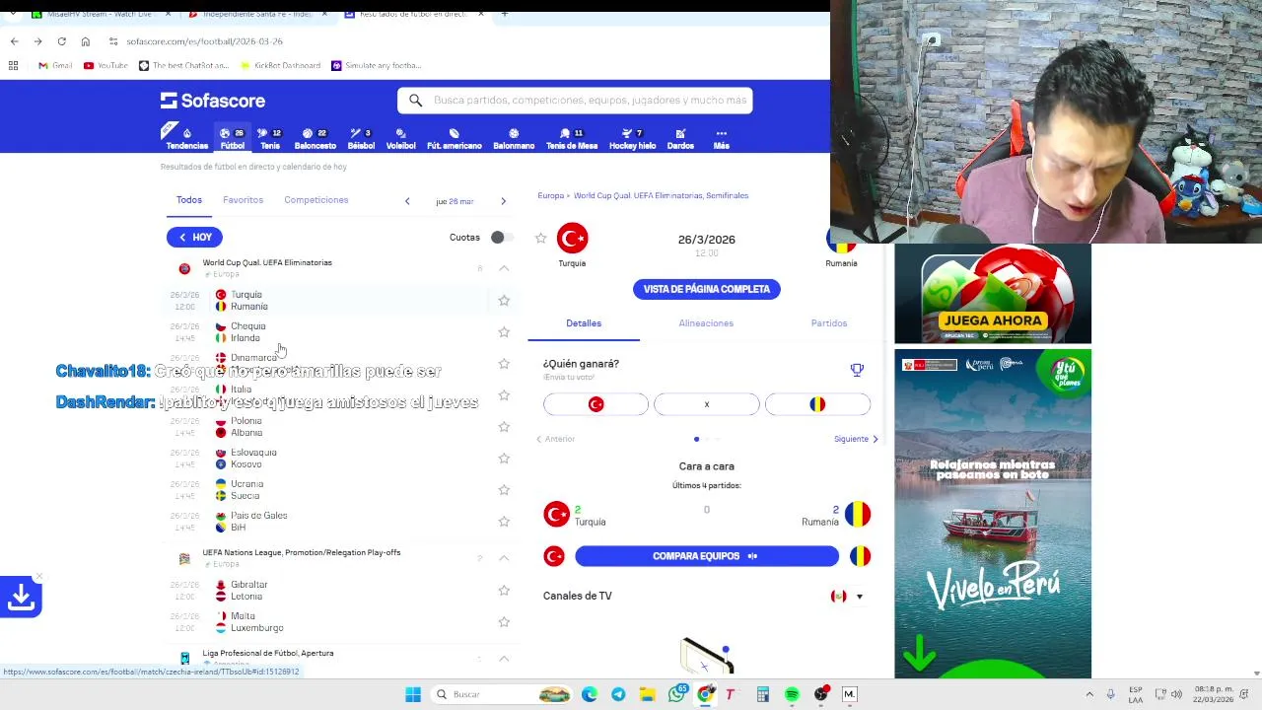Open the Béisbol sport section
The width and height of the screenshot is (1262, 710).
361,138
